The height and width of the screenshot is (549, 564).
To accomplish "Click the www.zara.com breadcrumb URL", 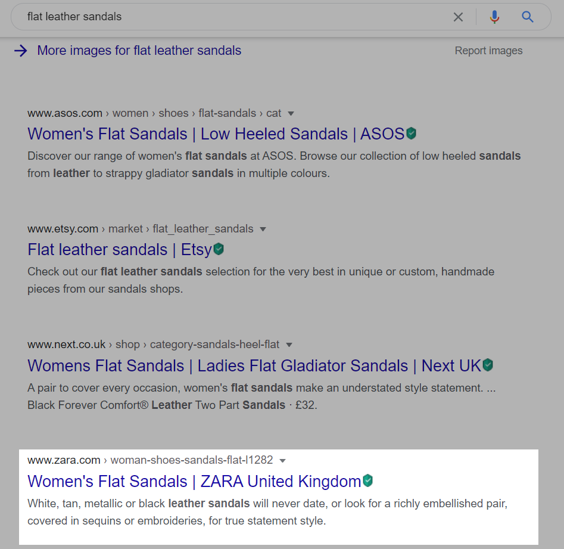I will click(64, 460).
